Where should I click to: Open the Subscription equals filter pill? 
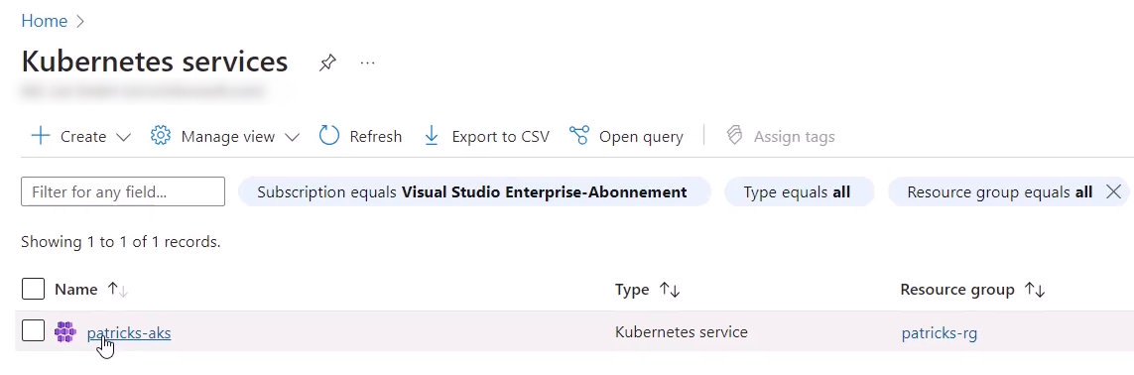point(473,192)
